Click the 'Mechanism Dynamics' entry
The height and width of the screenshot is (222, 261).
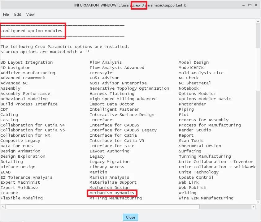(112, 193)
